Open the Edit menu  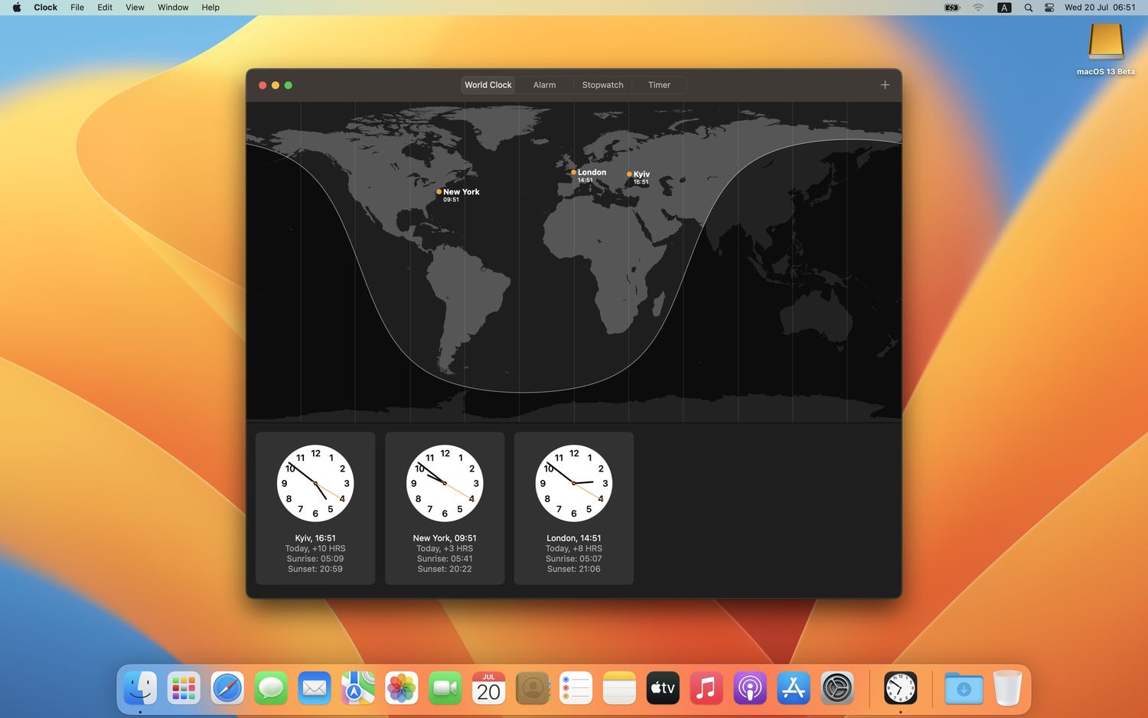pyautogui.click(x=105, y=8)
